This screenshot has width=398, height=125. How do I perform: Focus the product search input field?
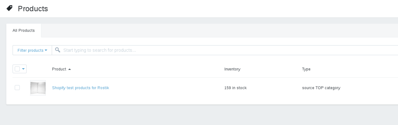(229, 50)
